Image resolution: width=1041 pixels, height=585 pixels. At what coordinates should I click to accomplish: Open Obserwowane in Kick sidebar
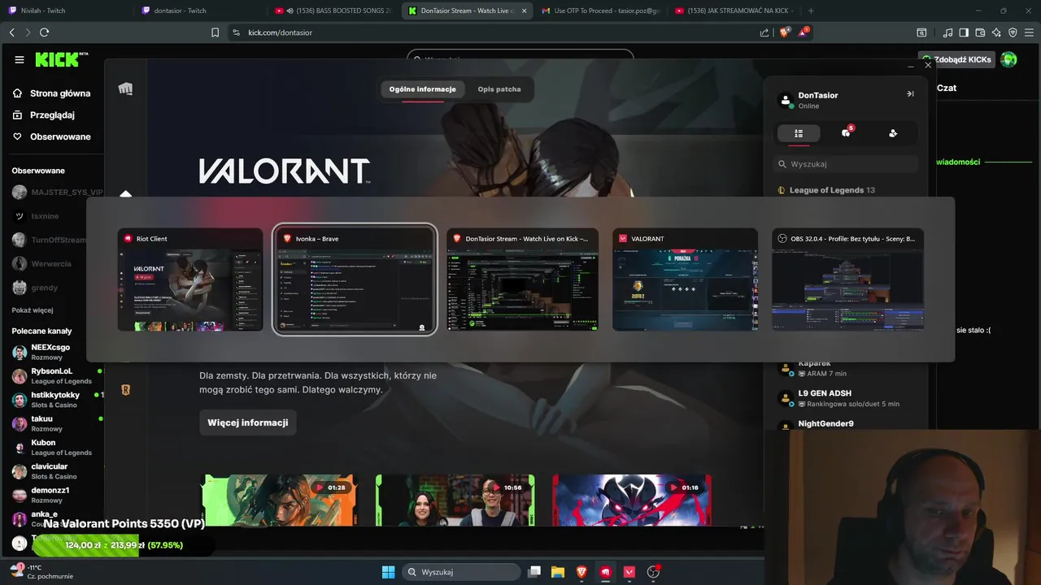pyautogui.click(x=52, y=136)
